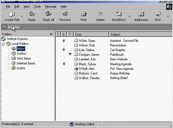The image size is (173, 128).
Task: Select sender Corrigan, James
Action: pos(89,55)
